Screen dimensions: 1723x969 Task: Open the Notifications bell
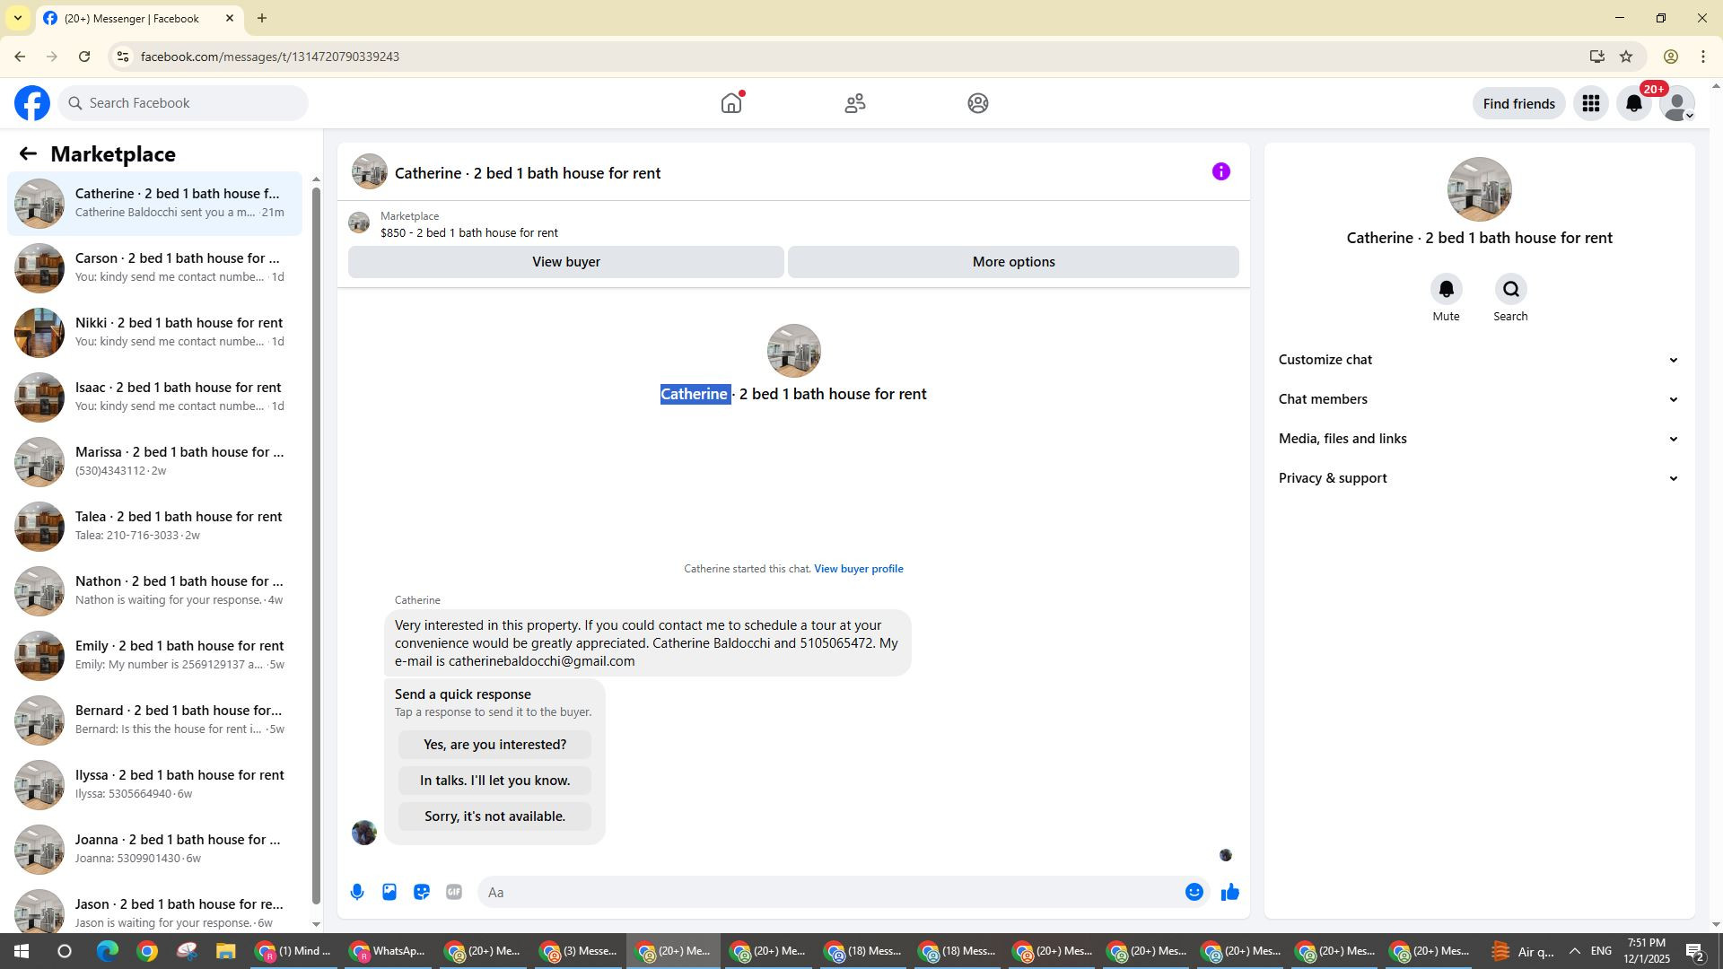tap(1634, 103)
